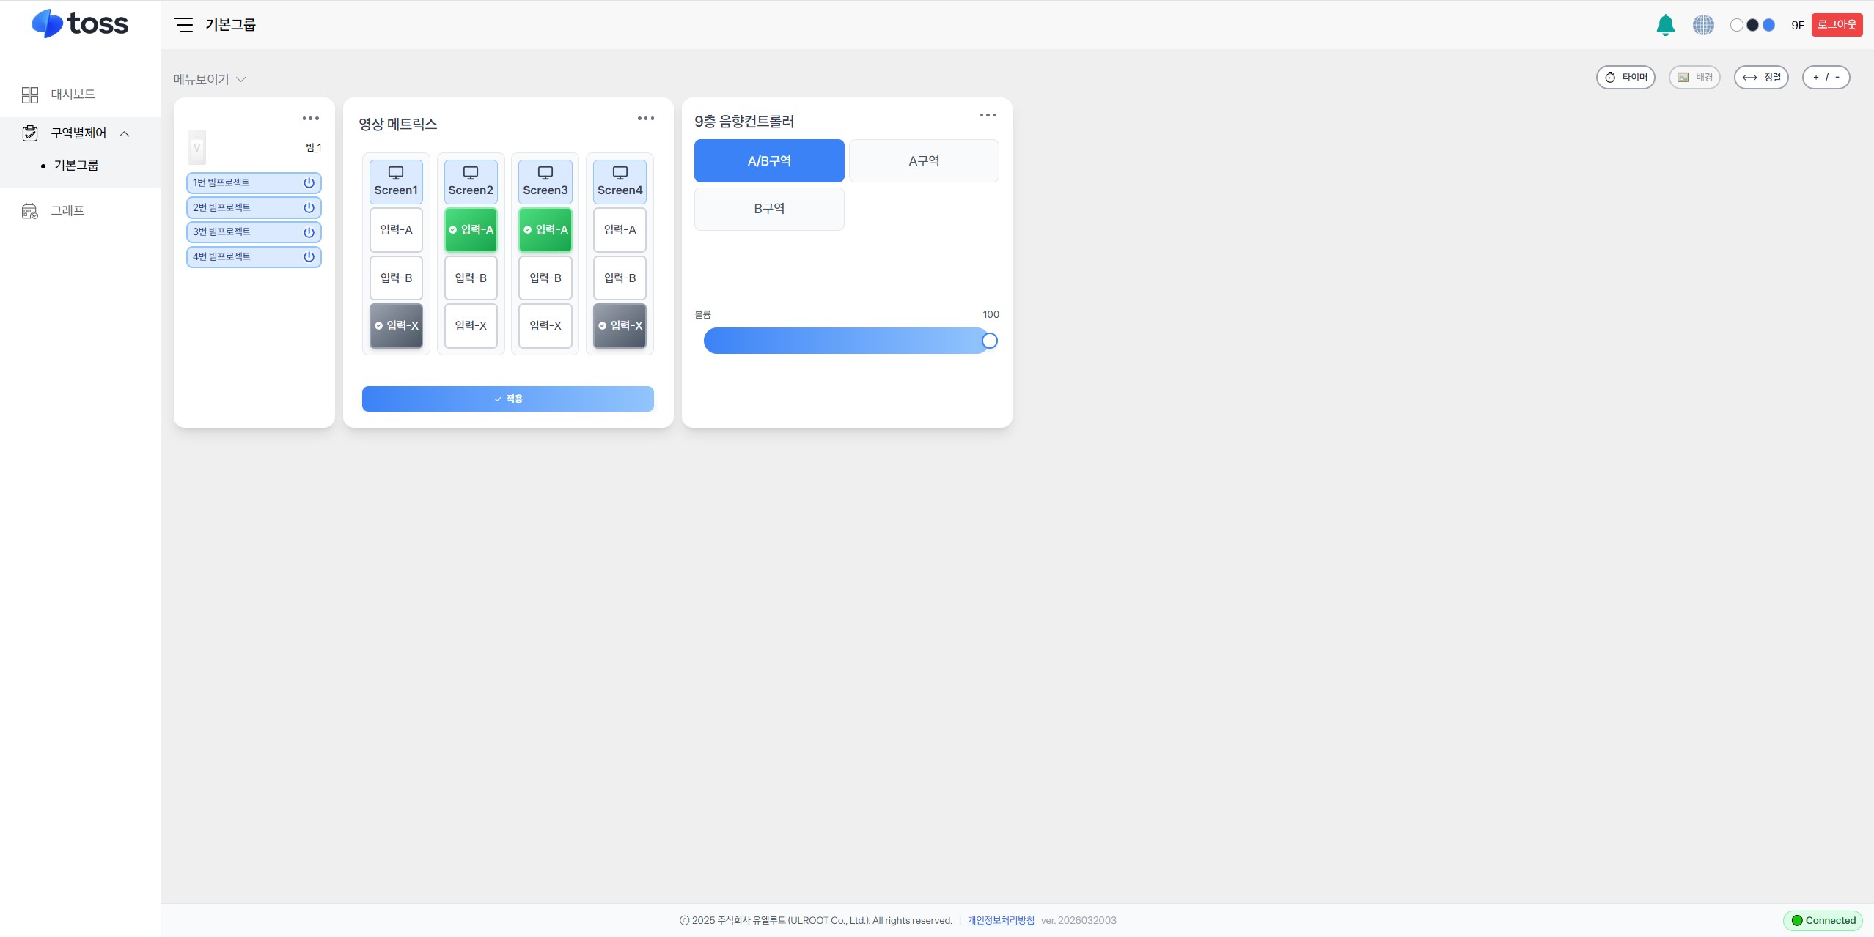Choose the dark theme color dot
Screen dimensions: 1874x937
[1752, 25]
